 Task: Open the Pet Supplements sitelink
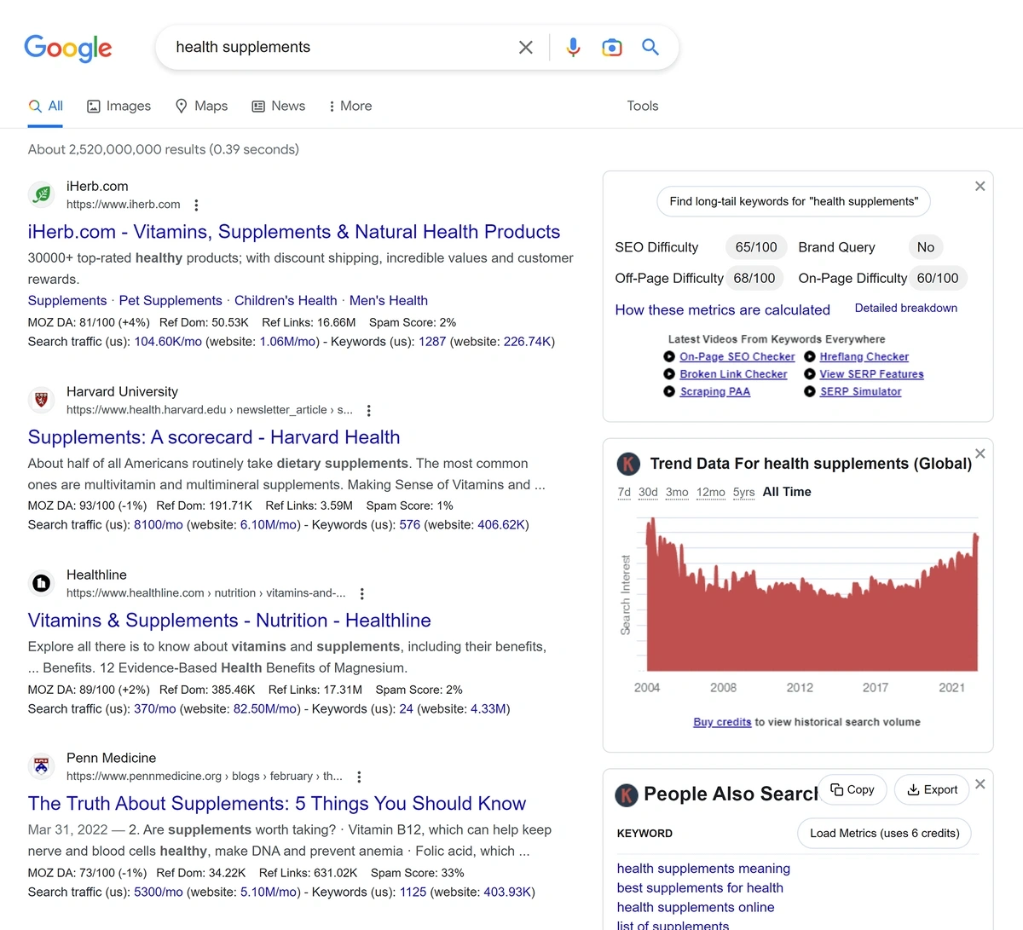pos(170,300)
